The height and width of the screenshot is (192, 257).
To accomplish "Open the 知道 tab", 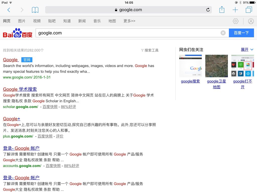I will (67, 21).
